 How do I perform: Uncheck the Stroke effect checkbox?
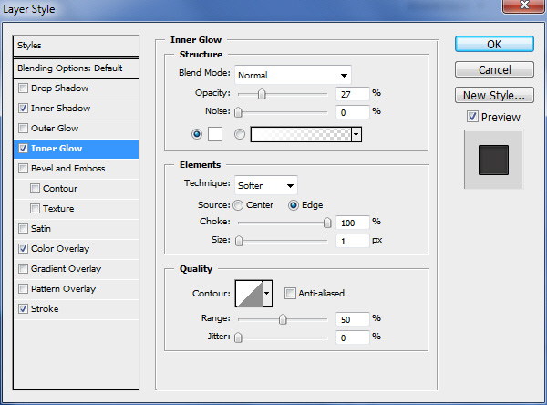23,309
